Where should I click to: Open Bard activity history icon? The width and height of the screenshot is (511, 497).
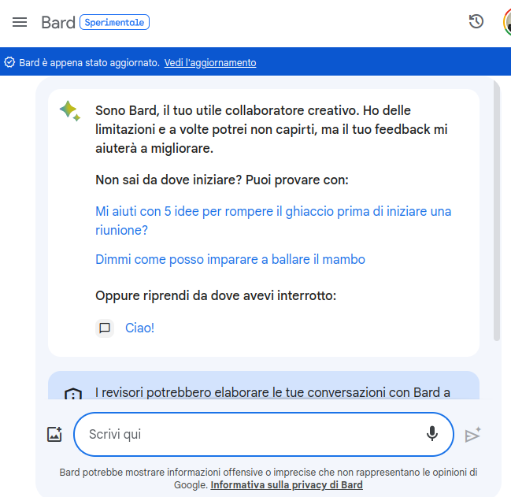pos(476,22)
